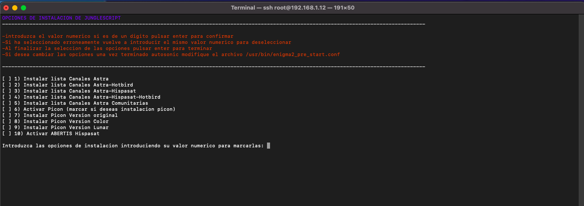Mark the Picon Version Lunar checkbox
This screenshot has height=206, width=584.
(7, 127)
